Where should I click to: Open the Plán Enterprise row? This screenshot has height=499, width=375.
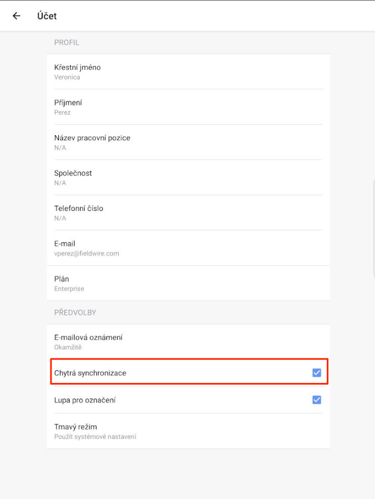pos(188,283)
